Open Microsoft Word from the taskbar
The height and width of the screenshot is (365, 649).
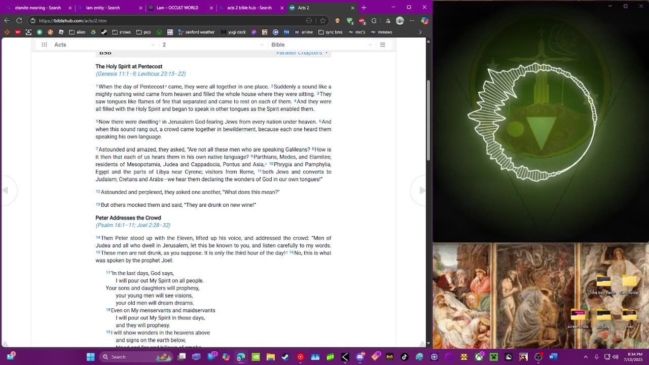[553, 357]
